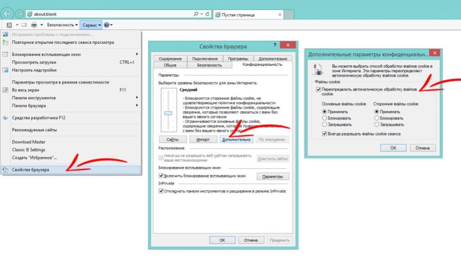Expand the RSS feeds dropdown arrow
This screenshot has width=461, height=259.
pos(17,25)
